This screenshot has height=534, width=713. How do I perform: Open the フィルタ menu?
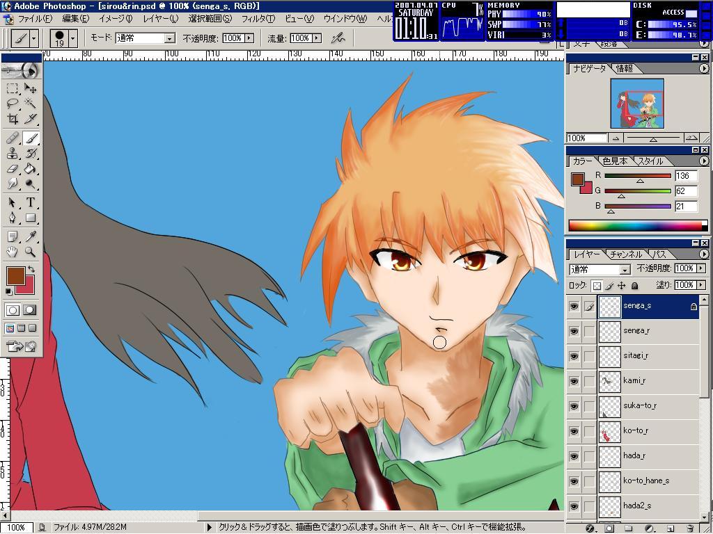click(x=258, y=19)
